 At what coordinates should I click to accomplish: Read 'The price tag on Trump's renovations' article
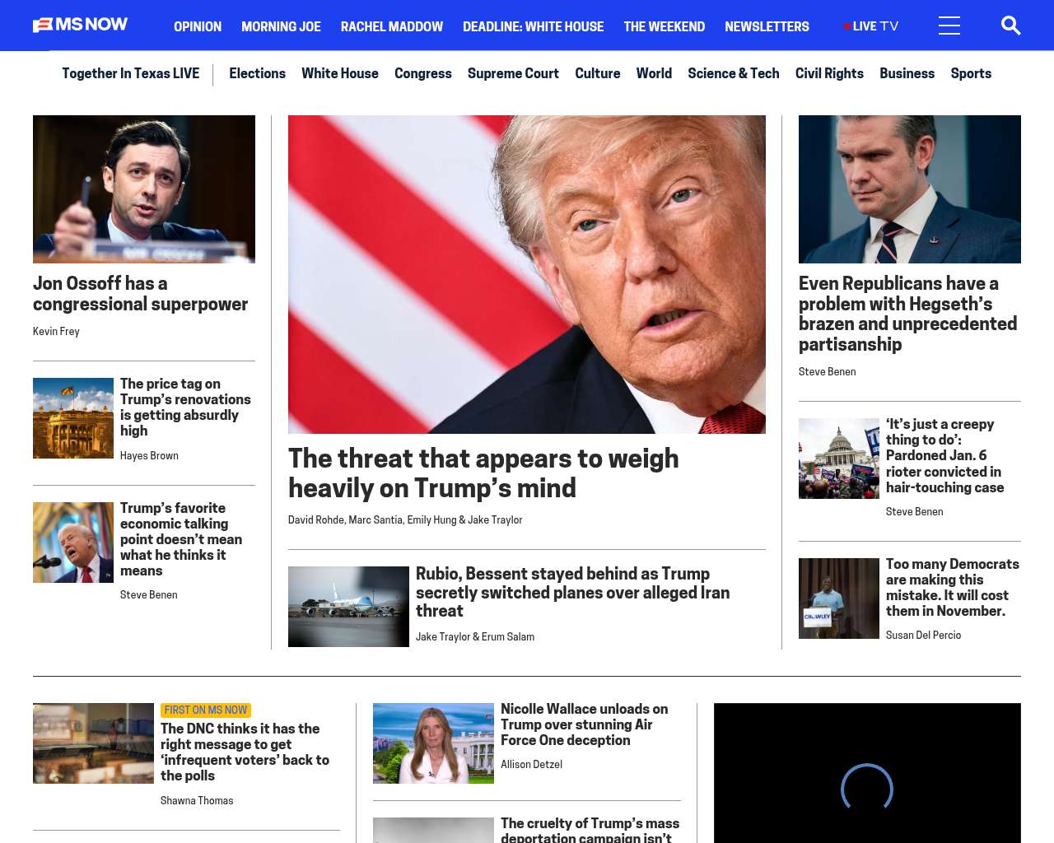pos(185,407)
